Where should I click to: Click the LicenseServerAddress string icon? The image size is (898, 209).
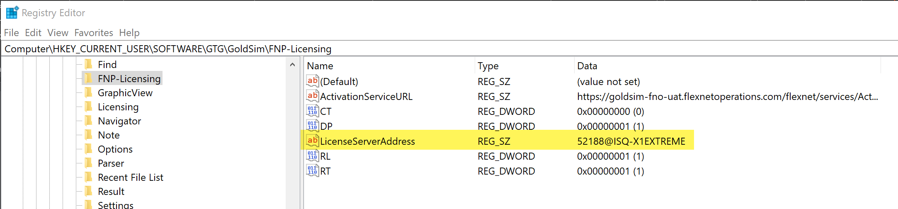pos(313,141)
